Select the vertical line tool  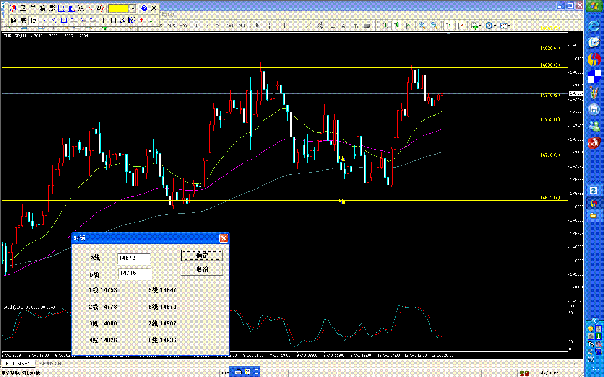coord(284,26)
